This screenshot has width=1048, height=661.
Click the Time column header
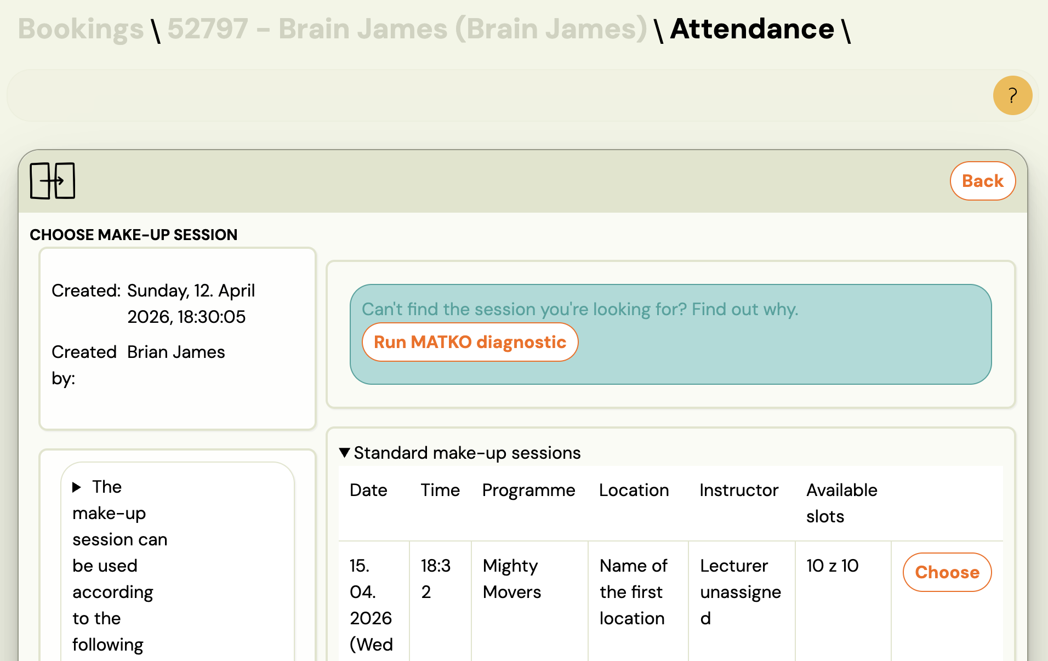pos(440,490)
